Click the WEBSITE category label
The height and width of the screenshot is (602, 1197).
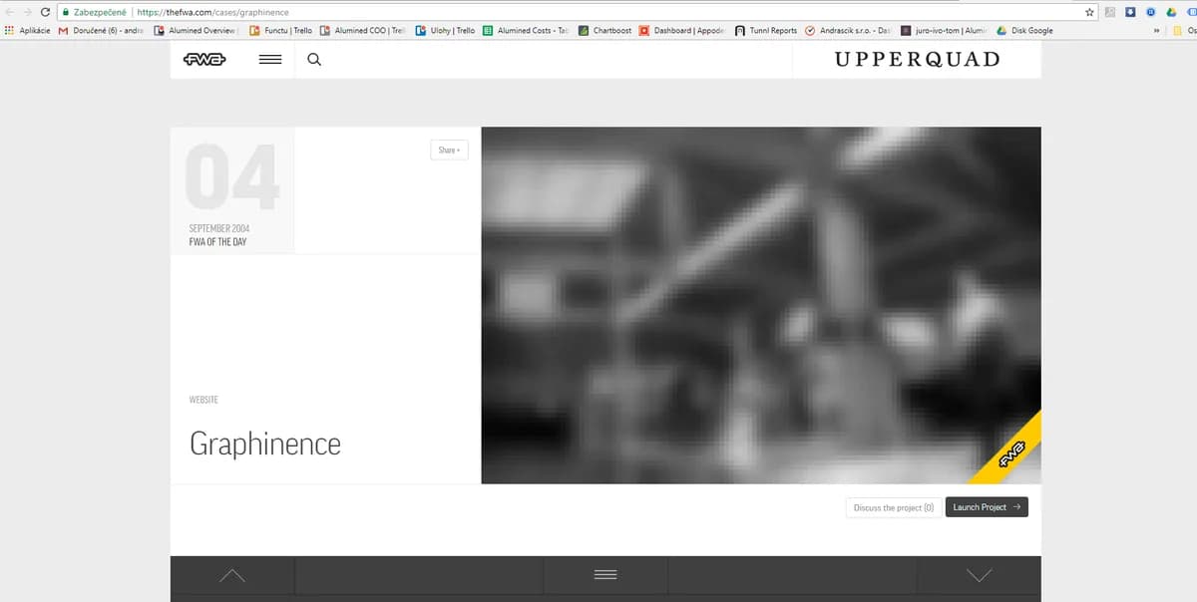(203, 400)
